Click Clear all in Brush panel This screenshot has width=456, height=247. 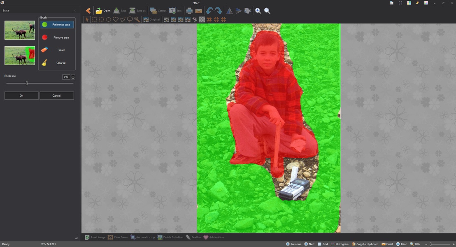tap(57, 63)
